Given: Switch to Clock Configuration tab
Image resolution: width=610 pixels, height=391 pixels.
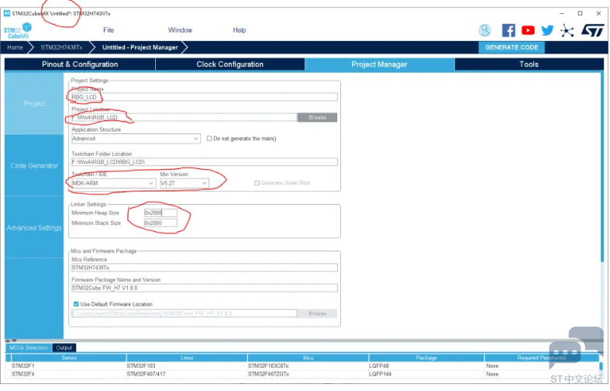Looking at the screenshot, I should pos(230,64).
